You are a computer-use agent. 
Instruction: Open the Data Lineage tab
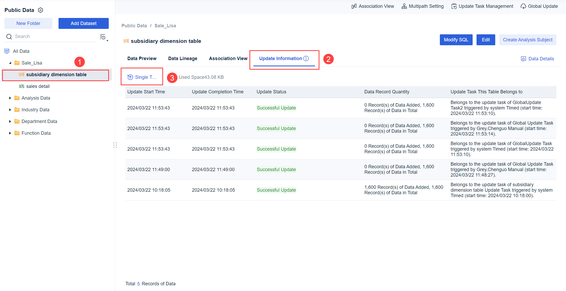(x=183, y=59)
